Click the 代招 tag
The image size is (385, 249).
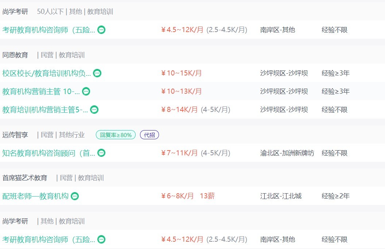pos(149,135)
